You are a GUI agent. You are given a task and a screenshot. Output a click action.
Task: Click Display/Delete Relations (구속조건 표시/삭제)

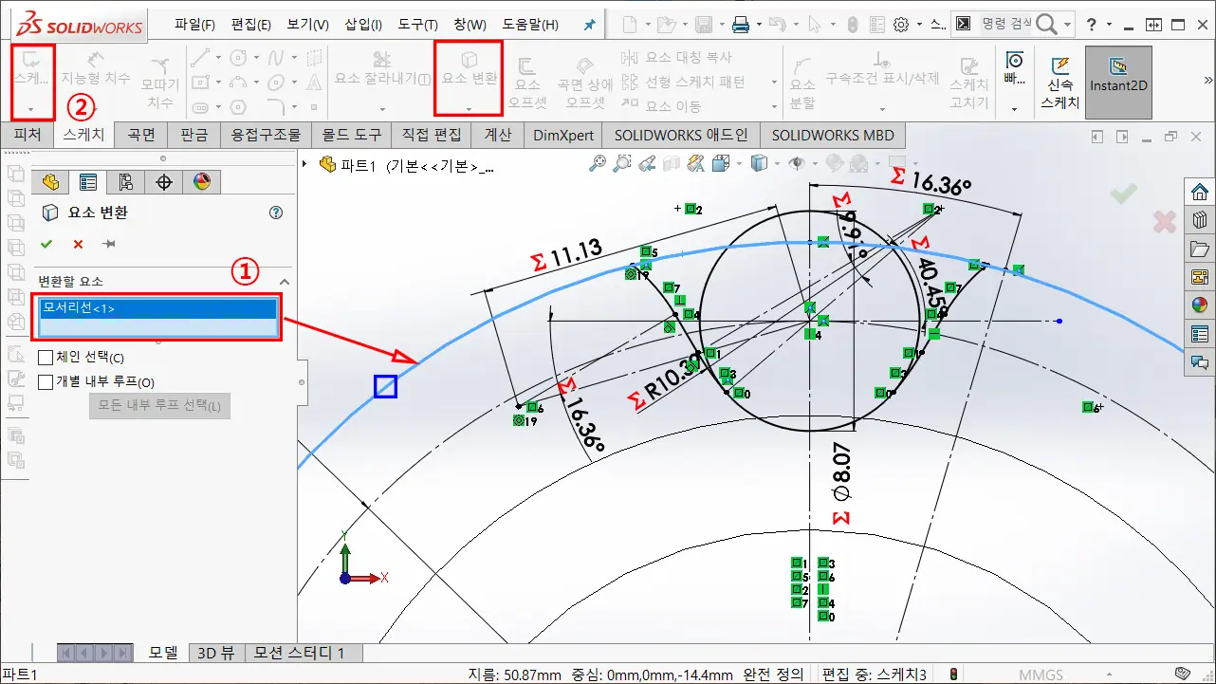881,68
